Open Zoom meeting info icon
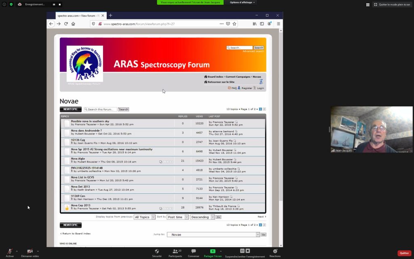 (x=4, y=4)
